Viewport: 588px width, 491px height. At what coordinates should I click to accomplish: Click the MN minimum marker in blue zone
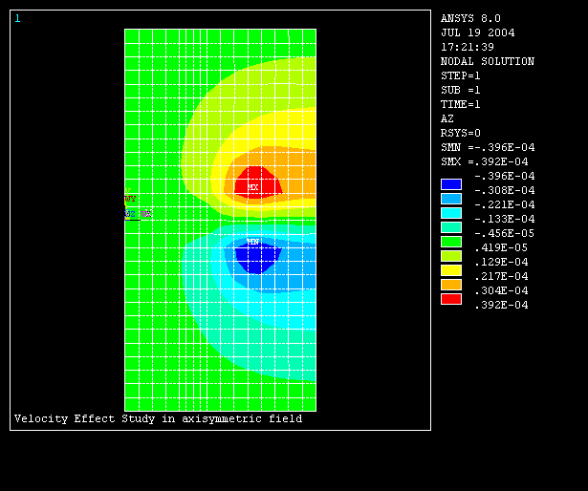tap(253, 242)
